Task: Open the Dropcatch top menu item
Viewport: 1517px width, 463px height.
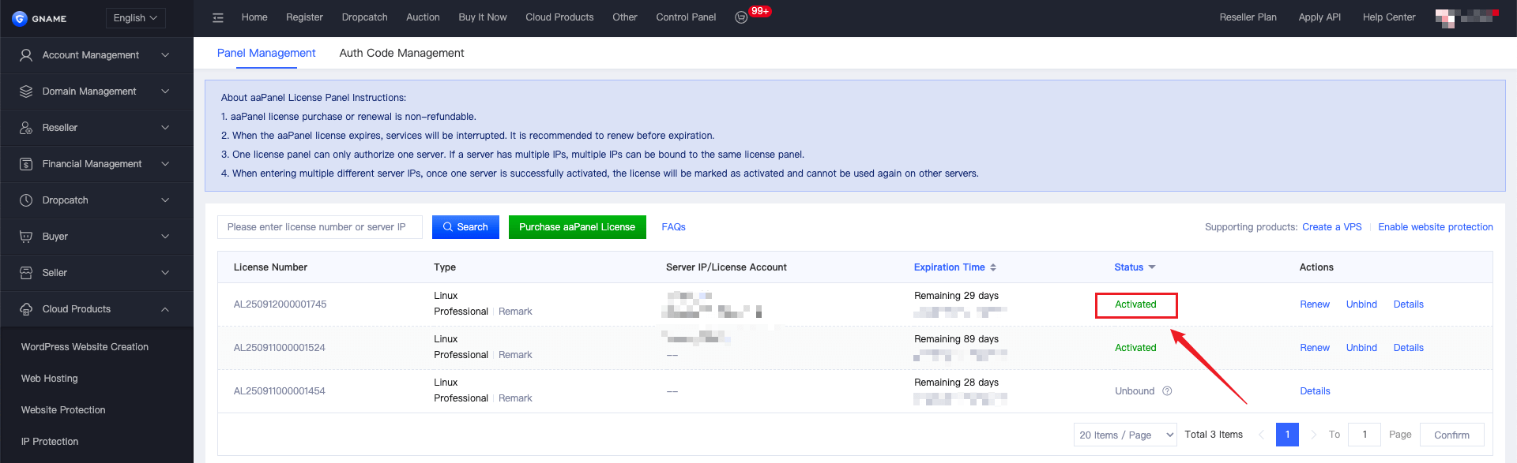Action: pos(364,17)
